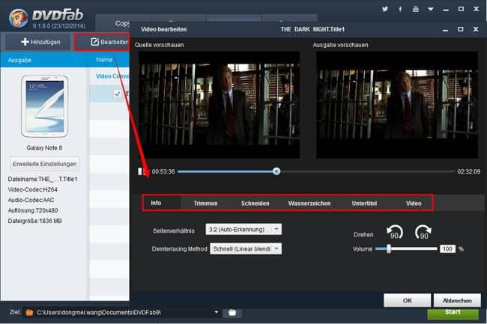Open the Seitenverhältnis aspect ratio dropdown
The image size is (487, 324).
coord(243,230)
